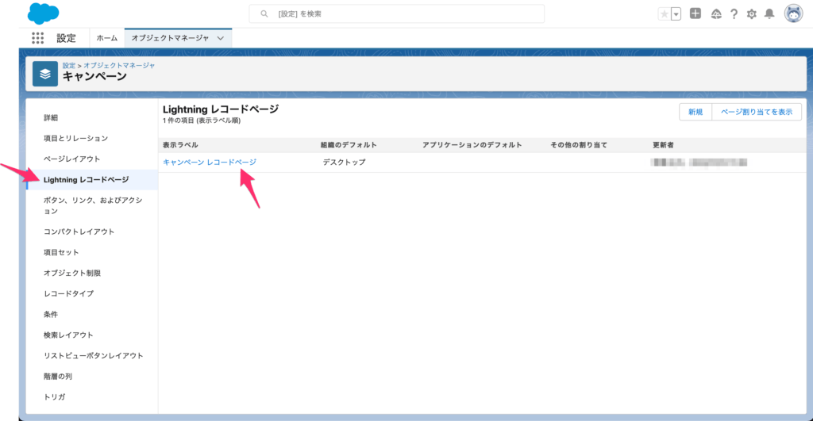813x421 pixels.
Task: Select トリガ in the sidebar
Action: 54,396
